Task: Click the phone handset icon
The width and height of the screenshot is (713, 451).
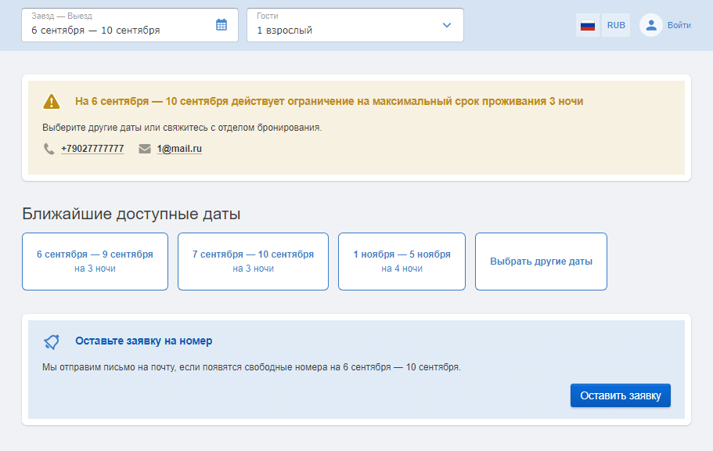Action: [49, 149]
